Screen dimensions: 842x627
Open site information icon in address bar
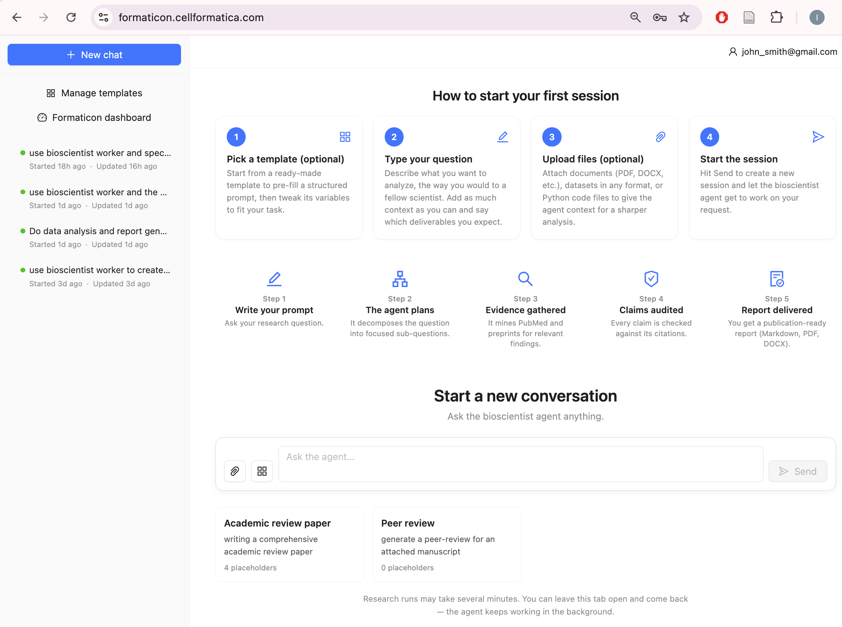103,17
